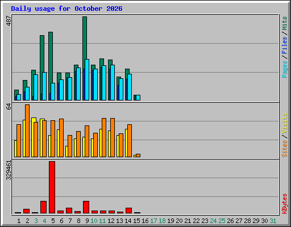Image resolution: width=291 pixels, height=227 pixels.
Task: Click day 13 on the x-axis
Action: [x=119, y=221]
